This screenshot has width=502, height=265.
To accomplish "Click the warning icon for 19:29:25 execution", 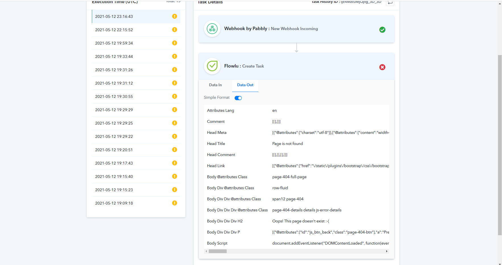I will click(175, 123).
